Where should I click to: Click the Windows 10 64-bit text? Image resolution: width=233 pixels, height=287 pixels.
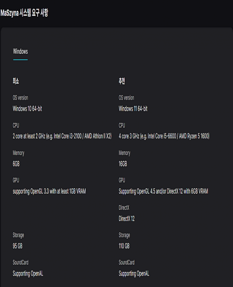(x=27, y=109)
